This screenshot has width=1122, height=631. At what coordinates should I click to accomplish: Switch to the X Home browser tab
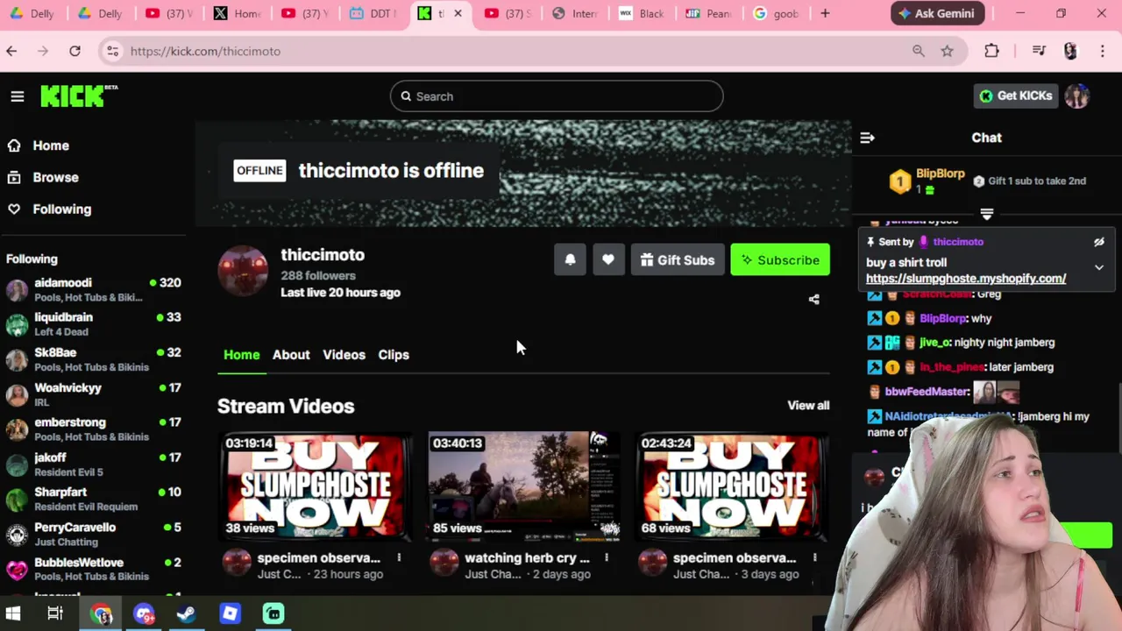(238, 13)
